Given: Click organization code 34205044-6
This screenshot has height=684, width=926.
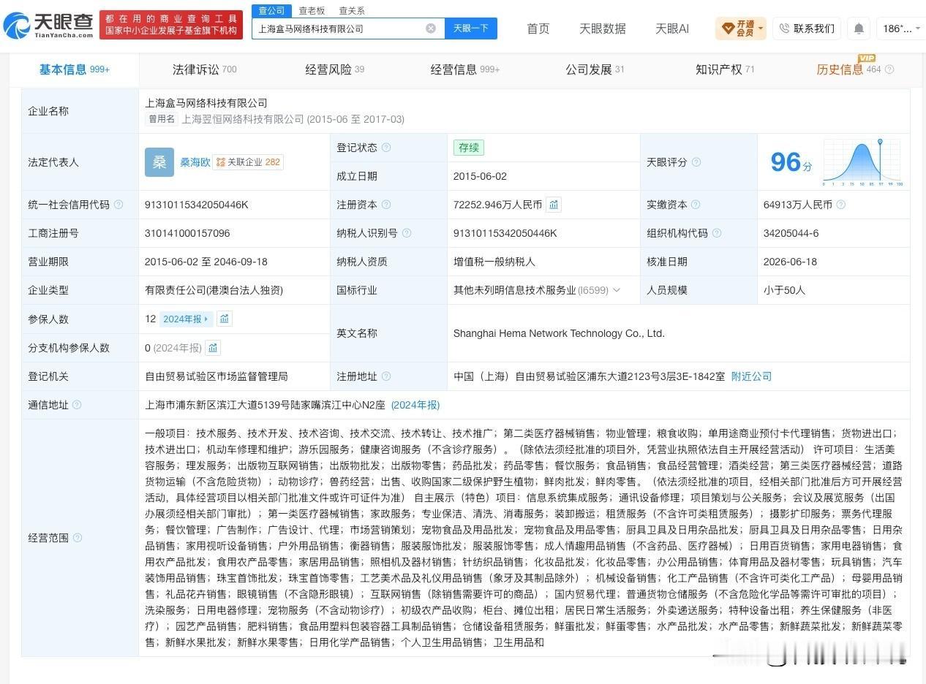Looking at the screenshot, I should (791, 233).
